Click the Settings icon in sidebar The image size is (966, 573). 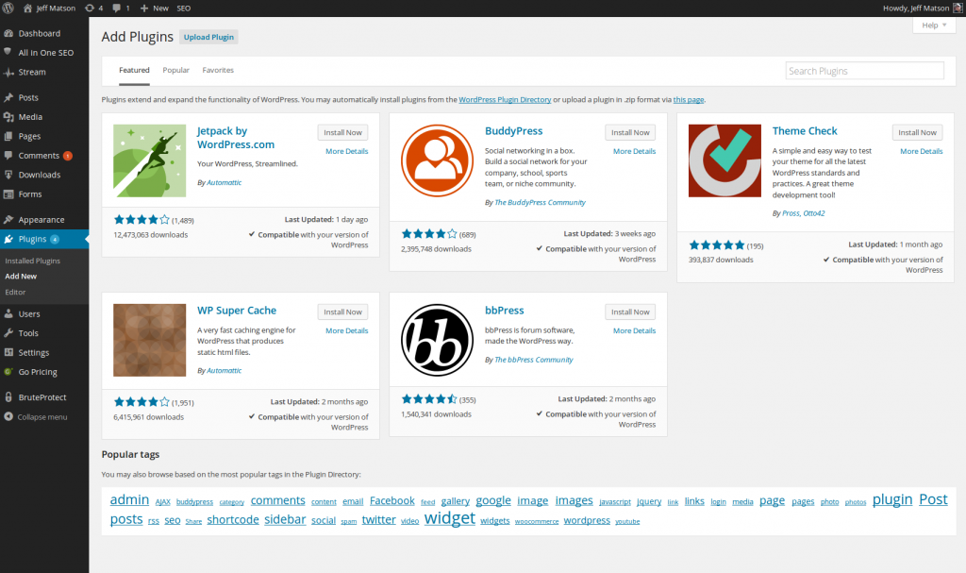[8, 352]
